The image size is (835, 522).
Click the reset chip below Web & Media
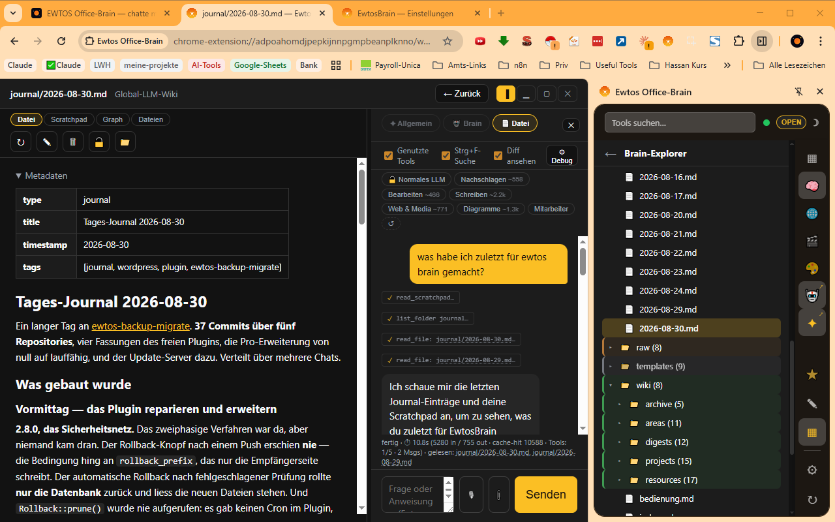pos(391,223)
